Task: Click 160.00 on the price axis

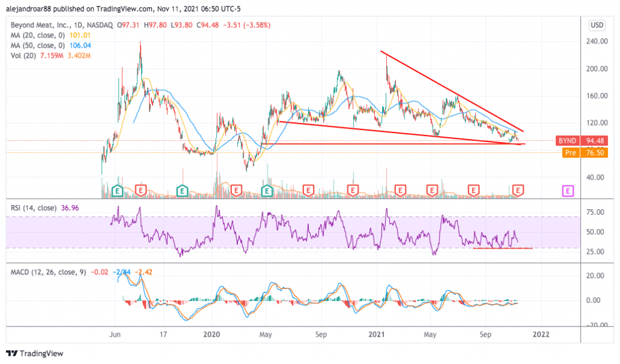Action: [596, 96]
